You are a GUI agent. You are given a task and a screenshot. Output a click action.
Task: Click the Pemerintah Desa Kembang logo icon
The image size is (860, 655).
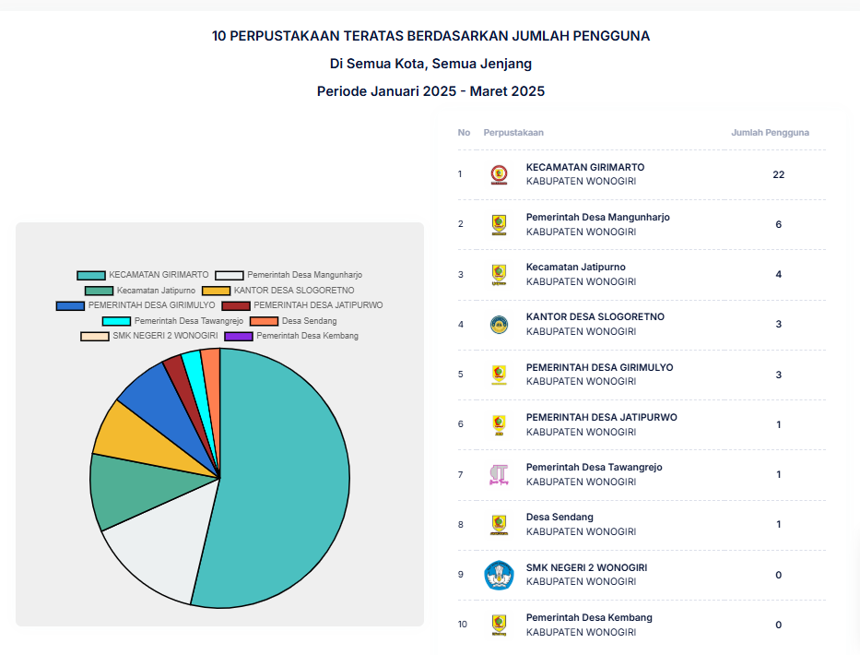pos(499,625)
